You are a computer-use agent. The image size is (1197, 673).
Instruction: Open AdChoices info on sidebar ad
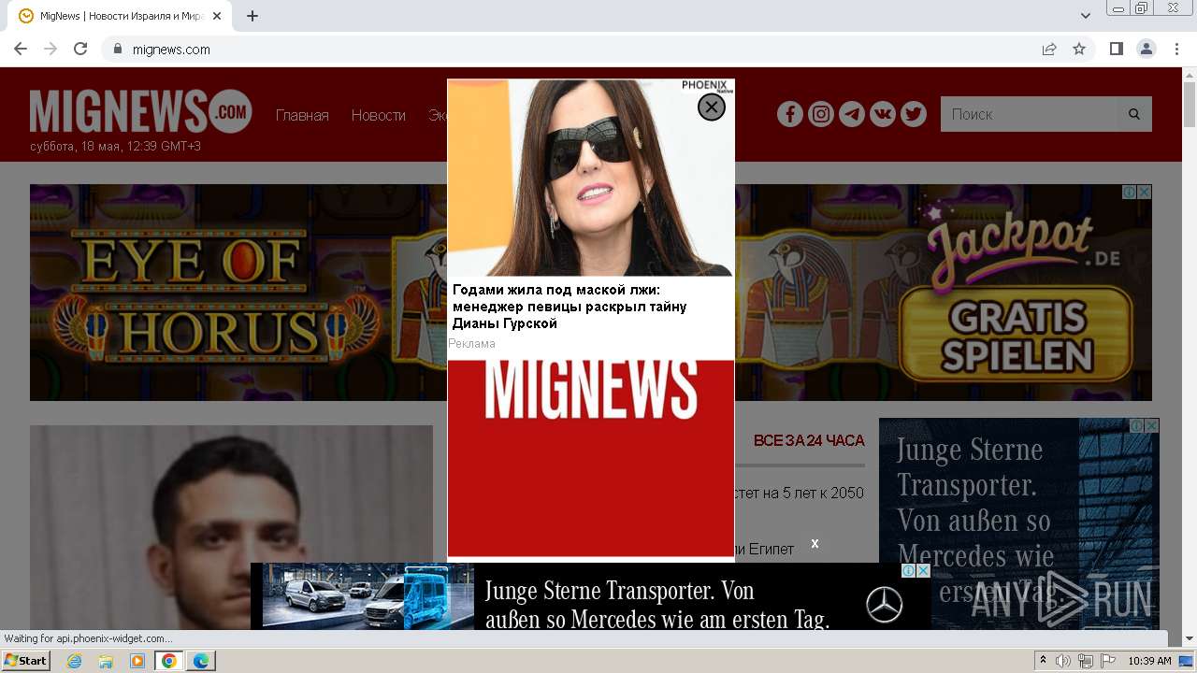1137,425
